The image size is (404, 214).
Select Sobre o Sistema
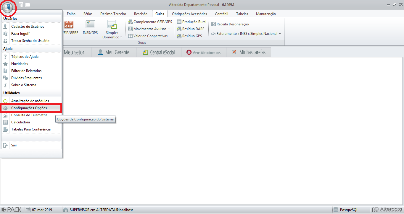click(x=31, y=85)
